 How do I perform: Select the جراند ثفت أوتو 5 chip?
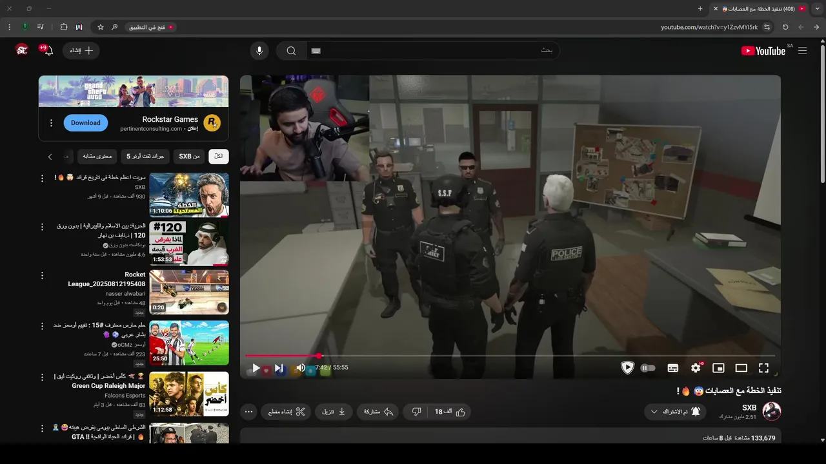pos(145,156)
